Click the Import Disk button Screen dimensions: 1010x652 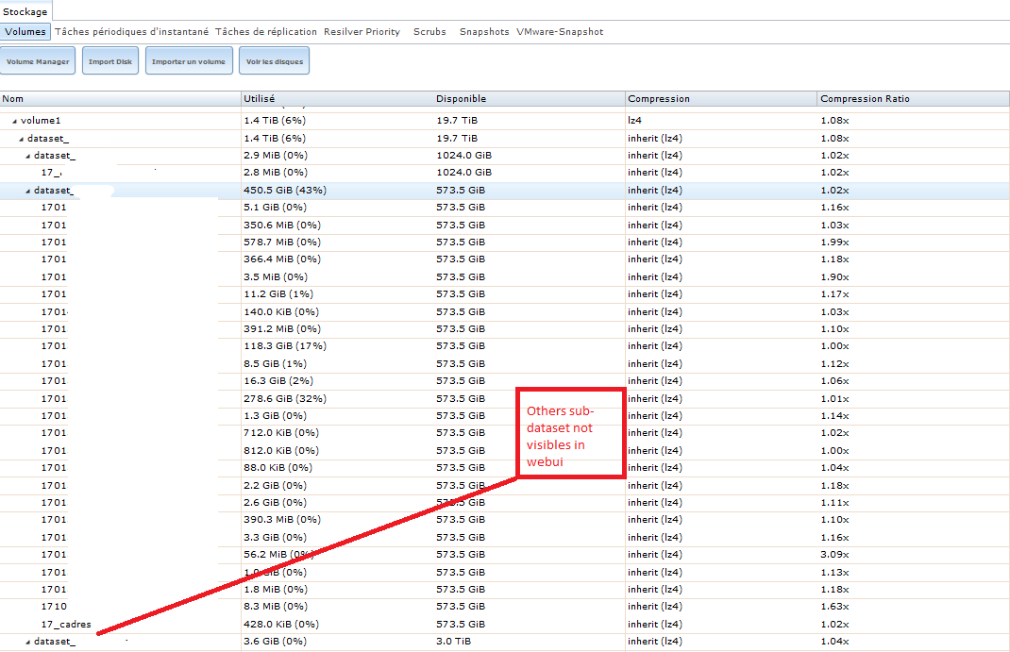click(110, 61)
